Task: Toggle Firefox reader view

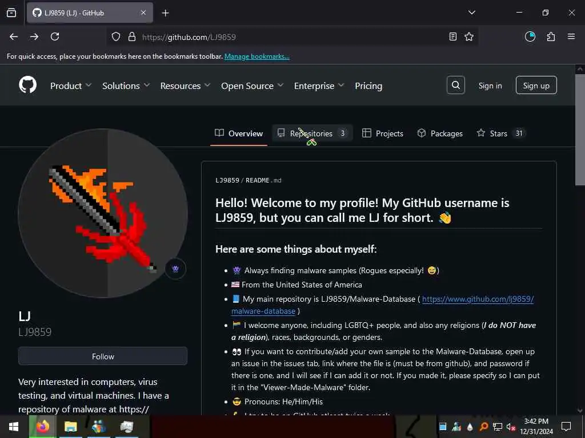Action: click(452, 37)
